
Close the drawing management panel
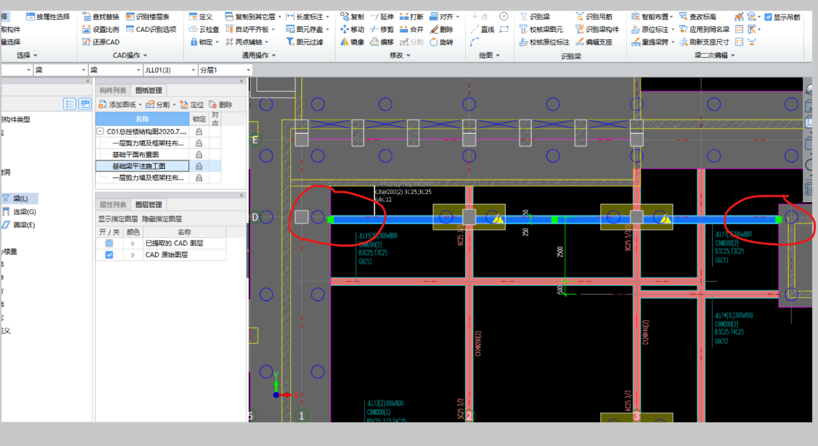pyautogui.click(x=242, y=80)
